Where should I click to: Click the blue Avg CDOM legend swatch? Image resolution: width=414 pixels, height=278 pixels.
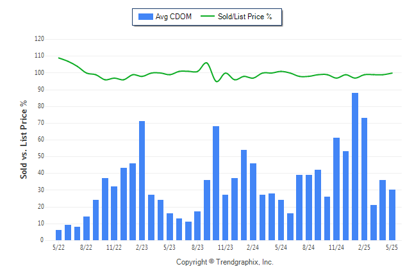(145, 17)
